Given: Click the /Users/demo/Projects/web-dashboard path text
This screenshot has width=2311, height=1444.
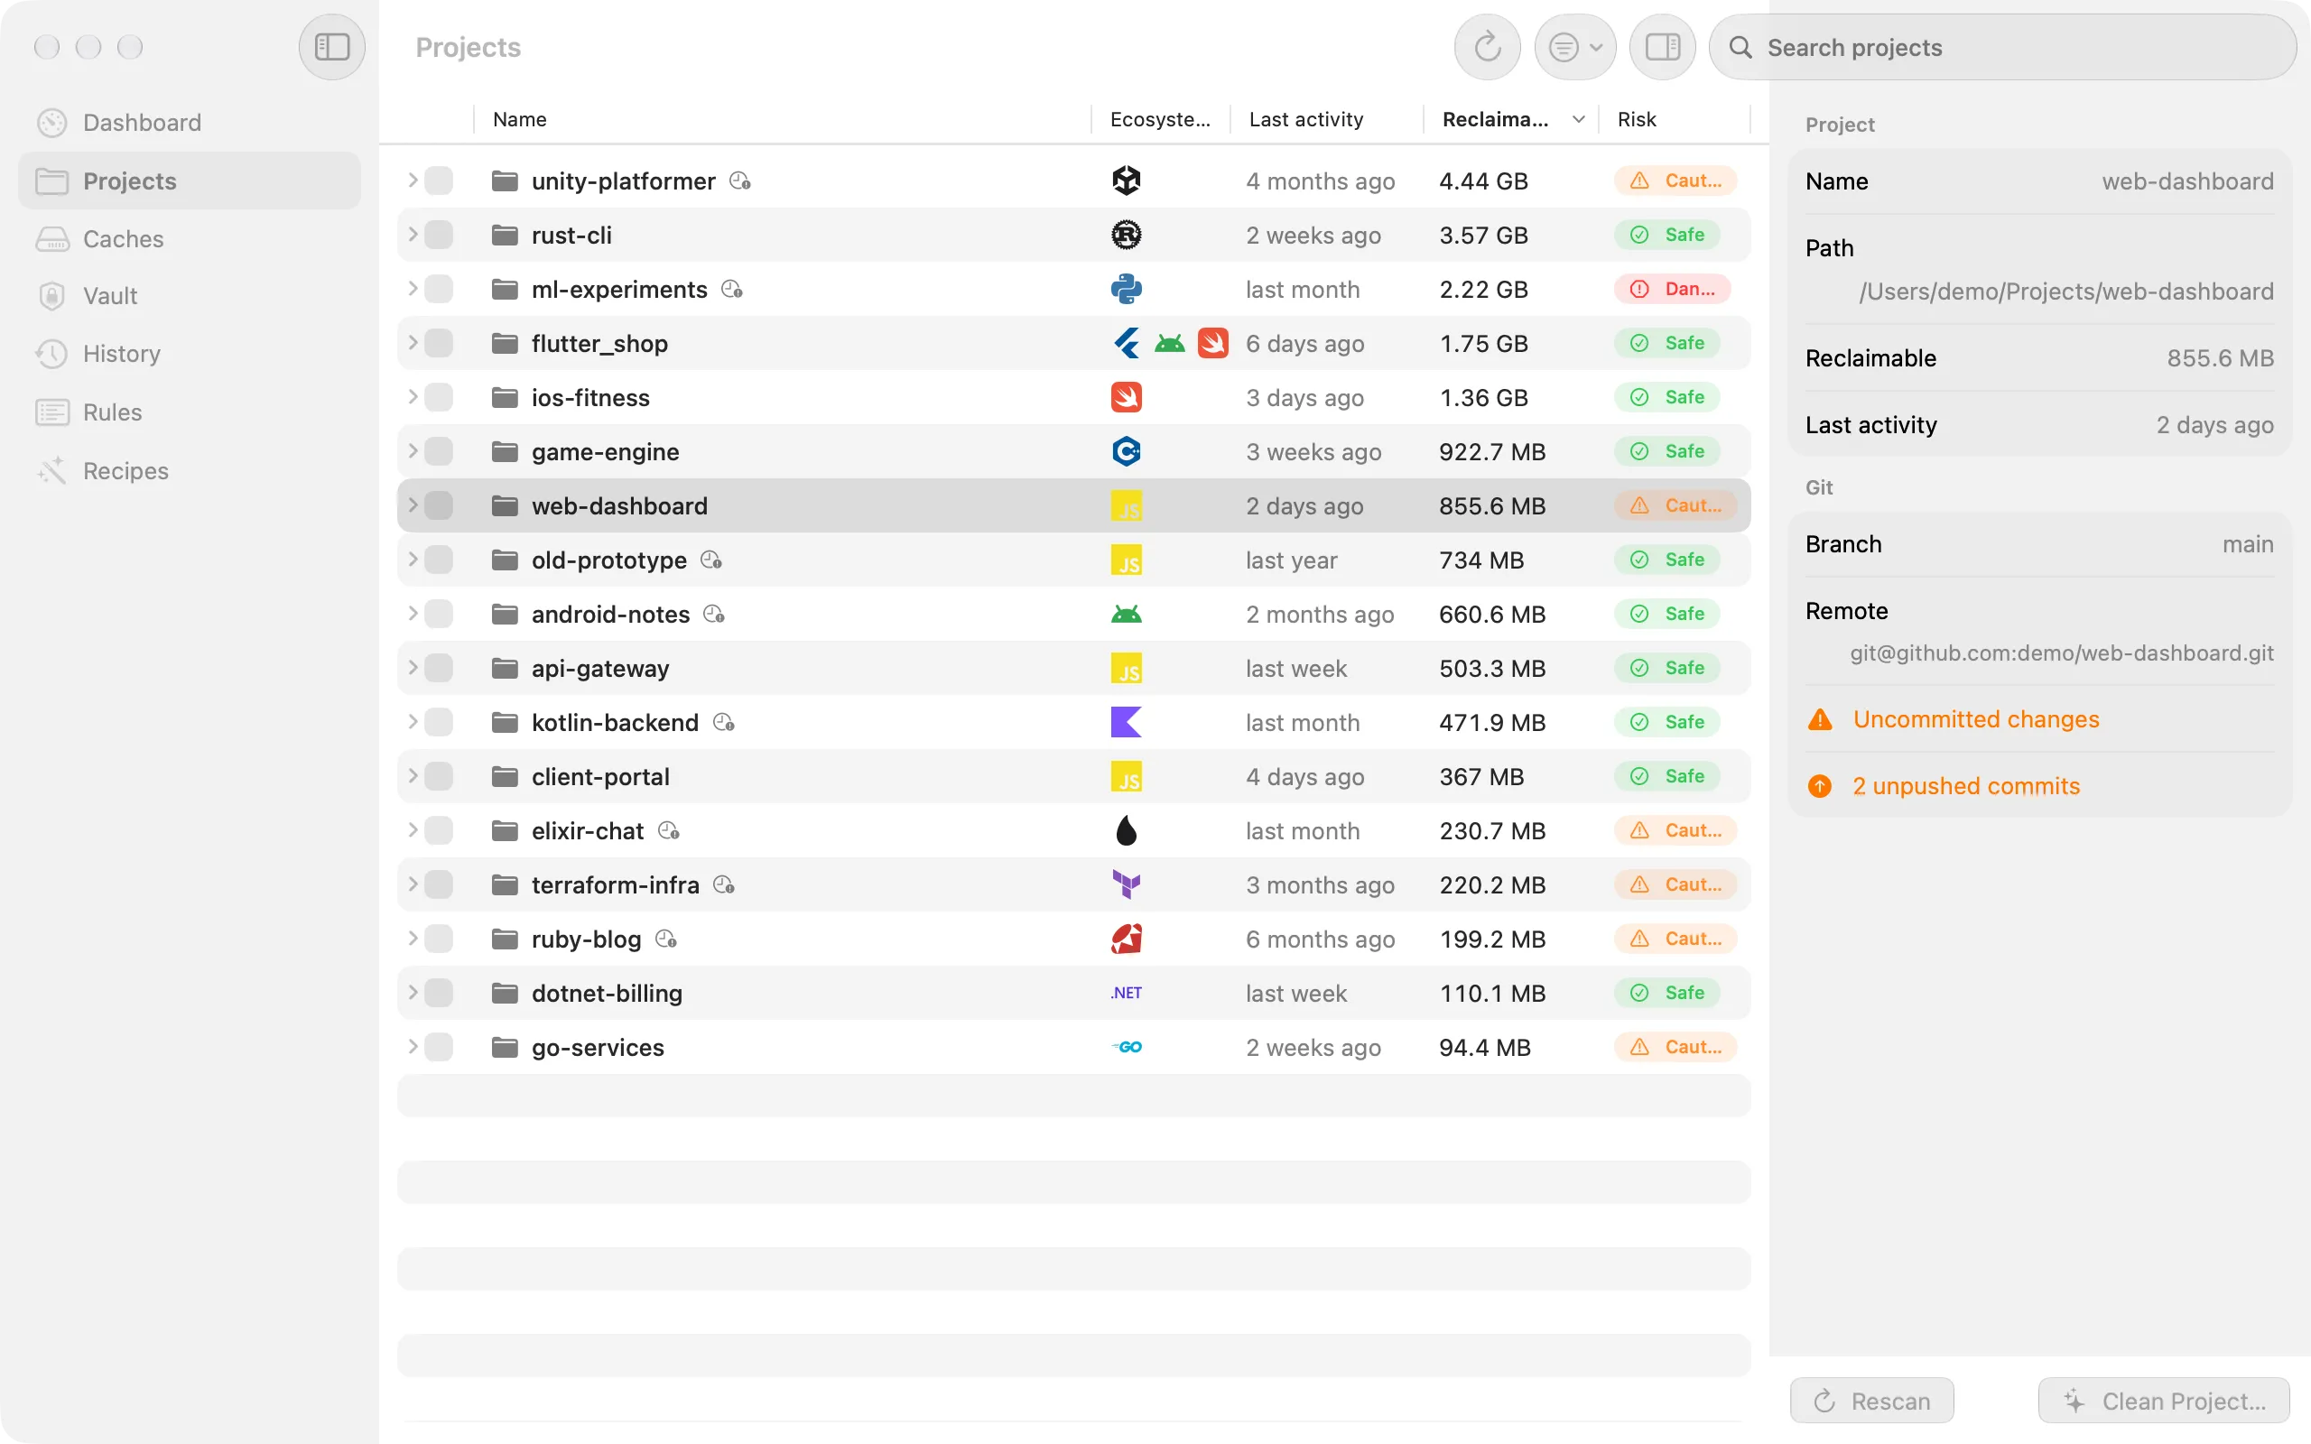Looking at the screenshot, I should [2066, 292].
